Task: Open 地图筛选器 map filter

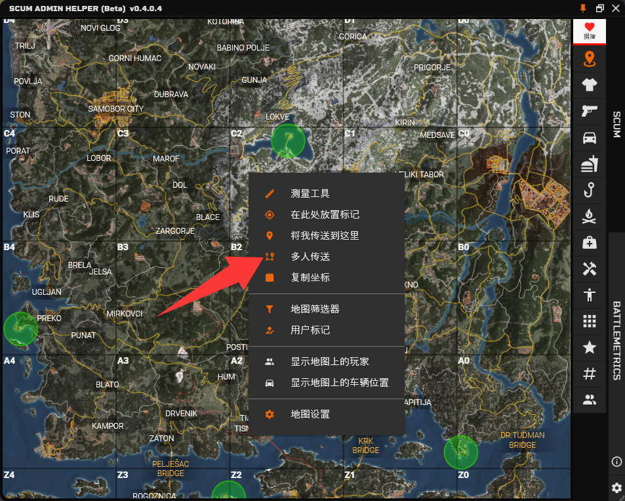Action: pos(327,309)
